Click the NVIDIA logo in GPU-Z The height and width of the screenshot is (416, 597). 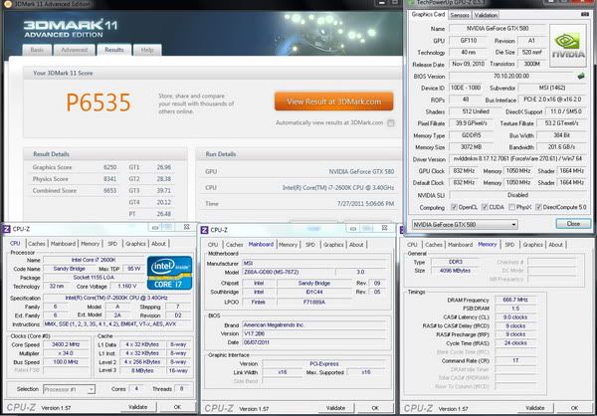(x=568, y=46)
